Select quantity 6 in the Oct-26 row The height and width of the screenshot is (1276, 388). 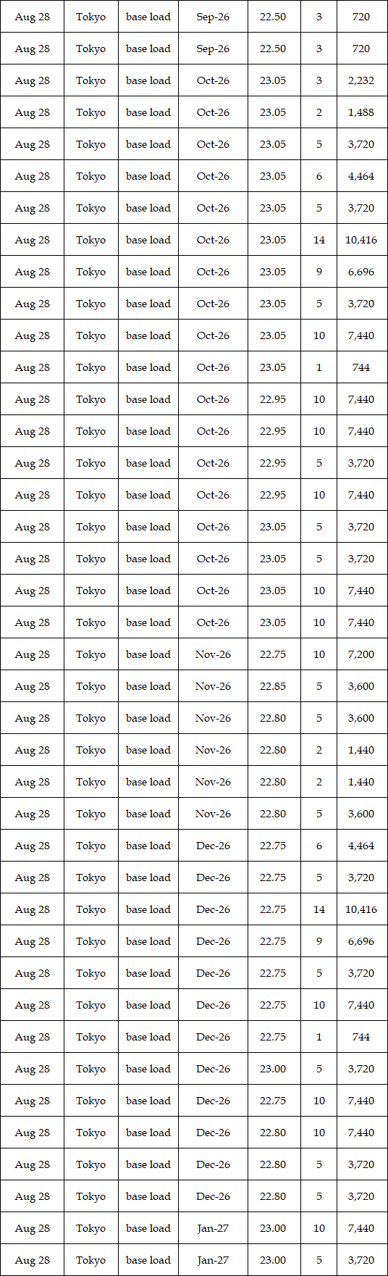click(x=319, y=176)
